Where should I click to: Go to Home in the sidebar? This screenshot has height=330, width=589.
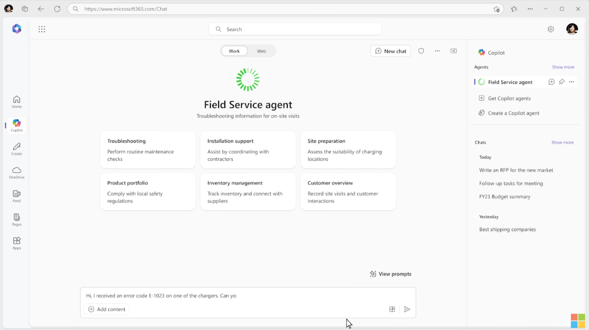(16, 100)
